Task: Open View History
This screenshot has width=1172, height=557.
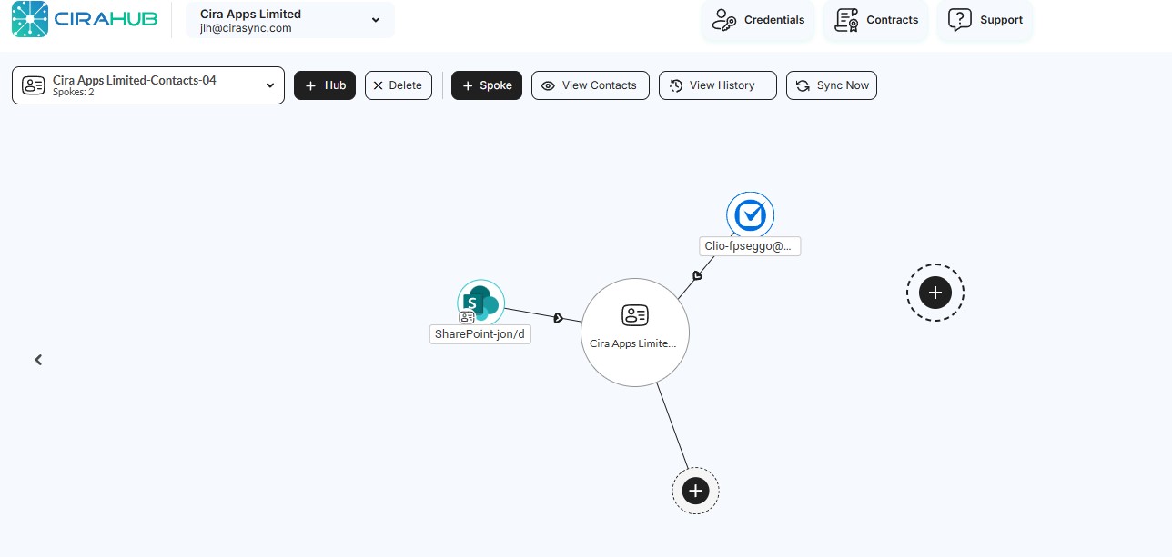Action: [717, 85]
